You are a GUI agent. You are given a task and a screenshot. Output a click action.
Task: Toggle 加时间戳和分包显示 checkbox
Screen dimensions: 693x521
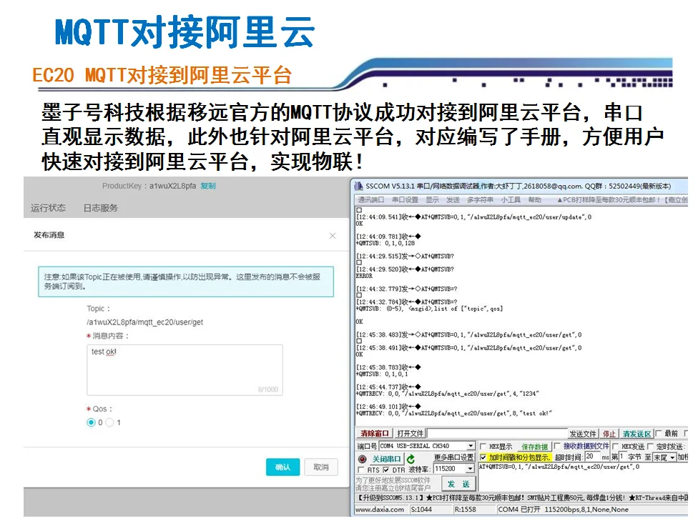tap(483, 457)
